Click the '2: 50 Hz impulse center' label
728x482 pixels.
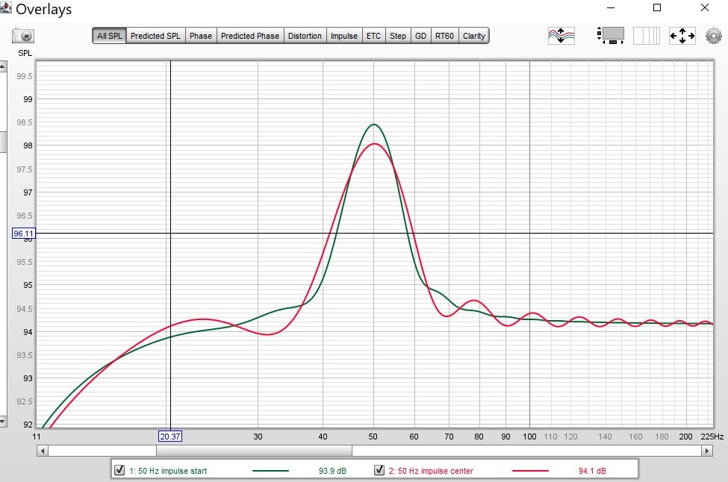tap(431, 471)
